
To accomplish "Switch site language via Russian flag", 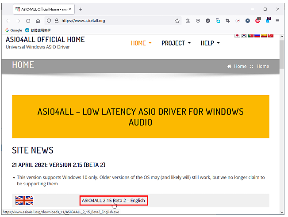I will 257,36.
